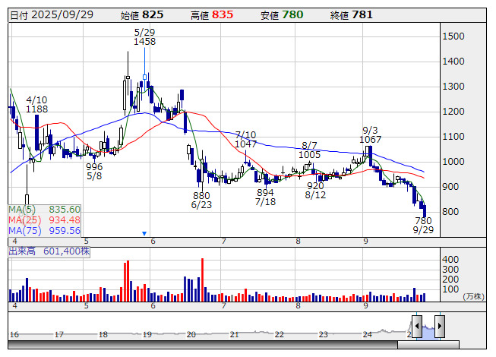Click the 日付 2025/09/29 date header
Image resolution: width=496 pixels, height=357 pixels.
tap(52, 15)
